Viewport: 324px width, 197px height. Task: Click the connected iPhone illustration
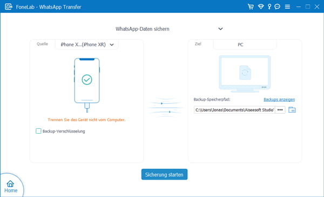pyautogui.click(x=87, y=85)
